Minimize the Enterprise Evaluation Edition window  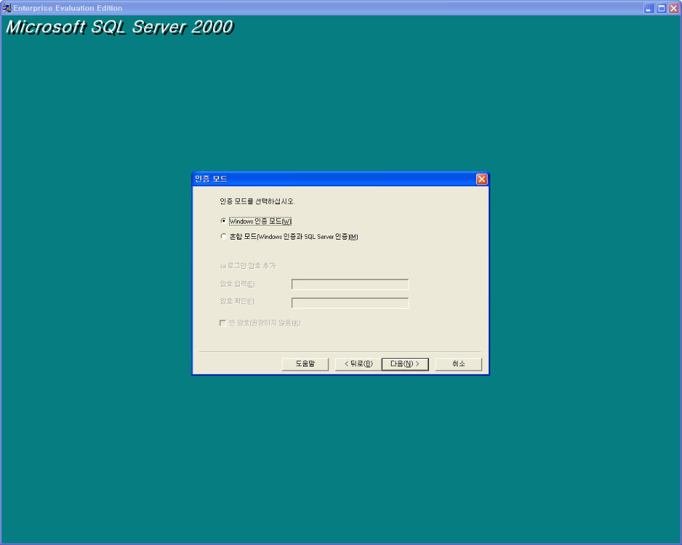tap(649, 8)
